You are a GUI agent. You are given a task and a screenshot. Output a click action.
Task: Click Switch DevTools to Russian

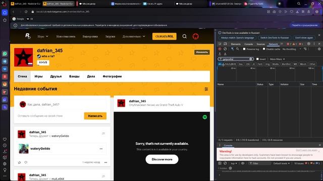[275, 38]
